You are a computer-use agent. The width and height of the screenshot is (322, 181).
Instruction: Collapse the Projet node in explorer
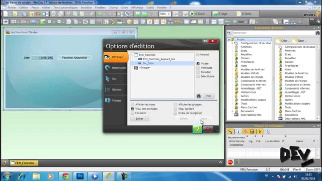pyautogui.click(x=229, y=39)
